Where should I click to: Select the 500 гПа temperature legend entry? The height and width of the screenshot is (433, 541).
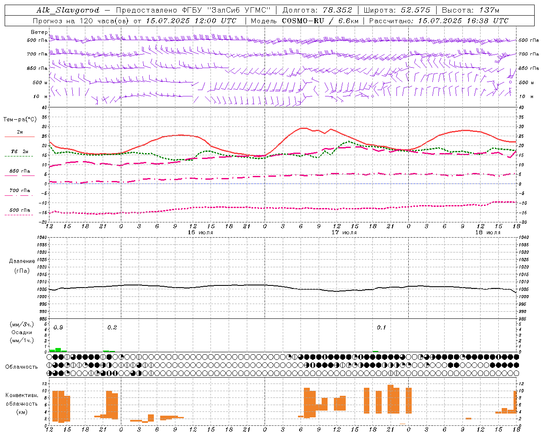[x=19, y=211]
